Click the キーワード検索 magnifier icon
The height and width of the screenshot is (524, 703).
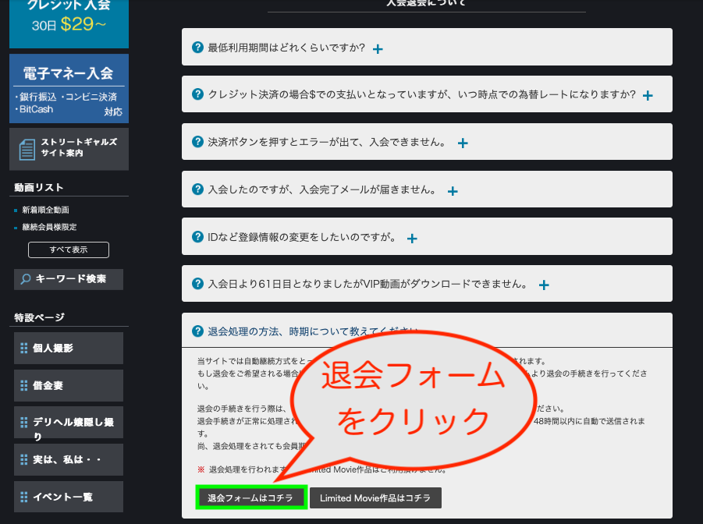pos(26,279)
